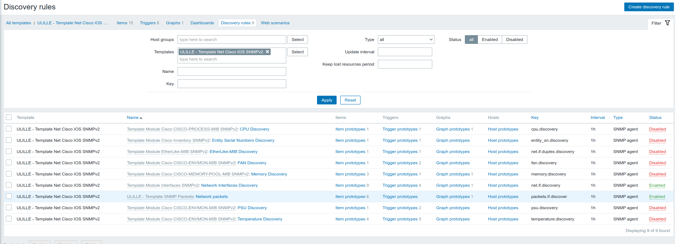Focus the Update interval input field

(405, 52)
